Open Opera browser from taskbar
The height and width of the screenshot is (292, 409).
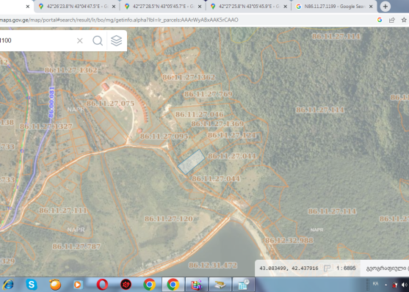(102, 285)
